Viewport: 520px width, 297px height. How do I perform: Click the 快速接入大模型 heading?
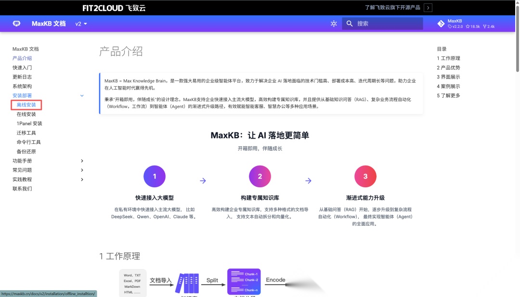pos(155,197)
